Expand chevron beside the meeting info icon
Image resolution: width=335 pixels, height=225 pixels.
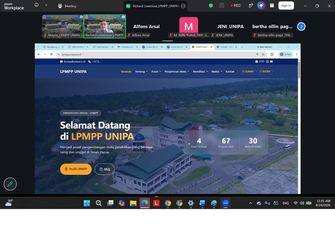click(x=46, y=5)
